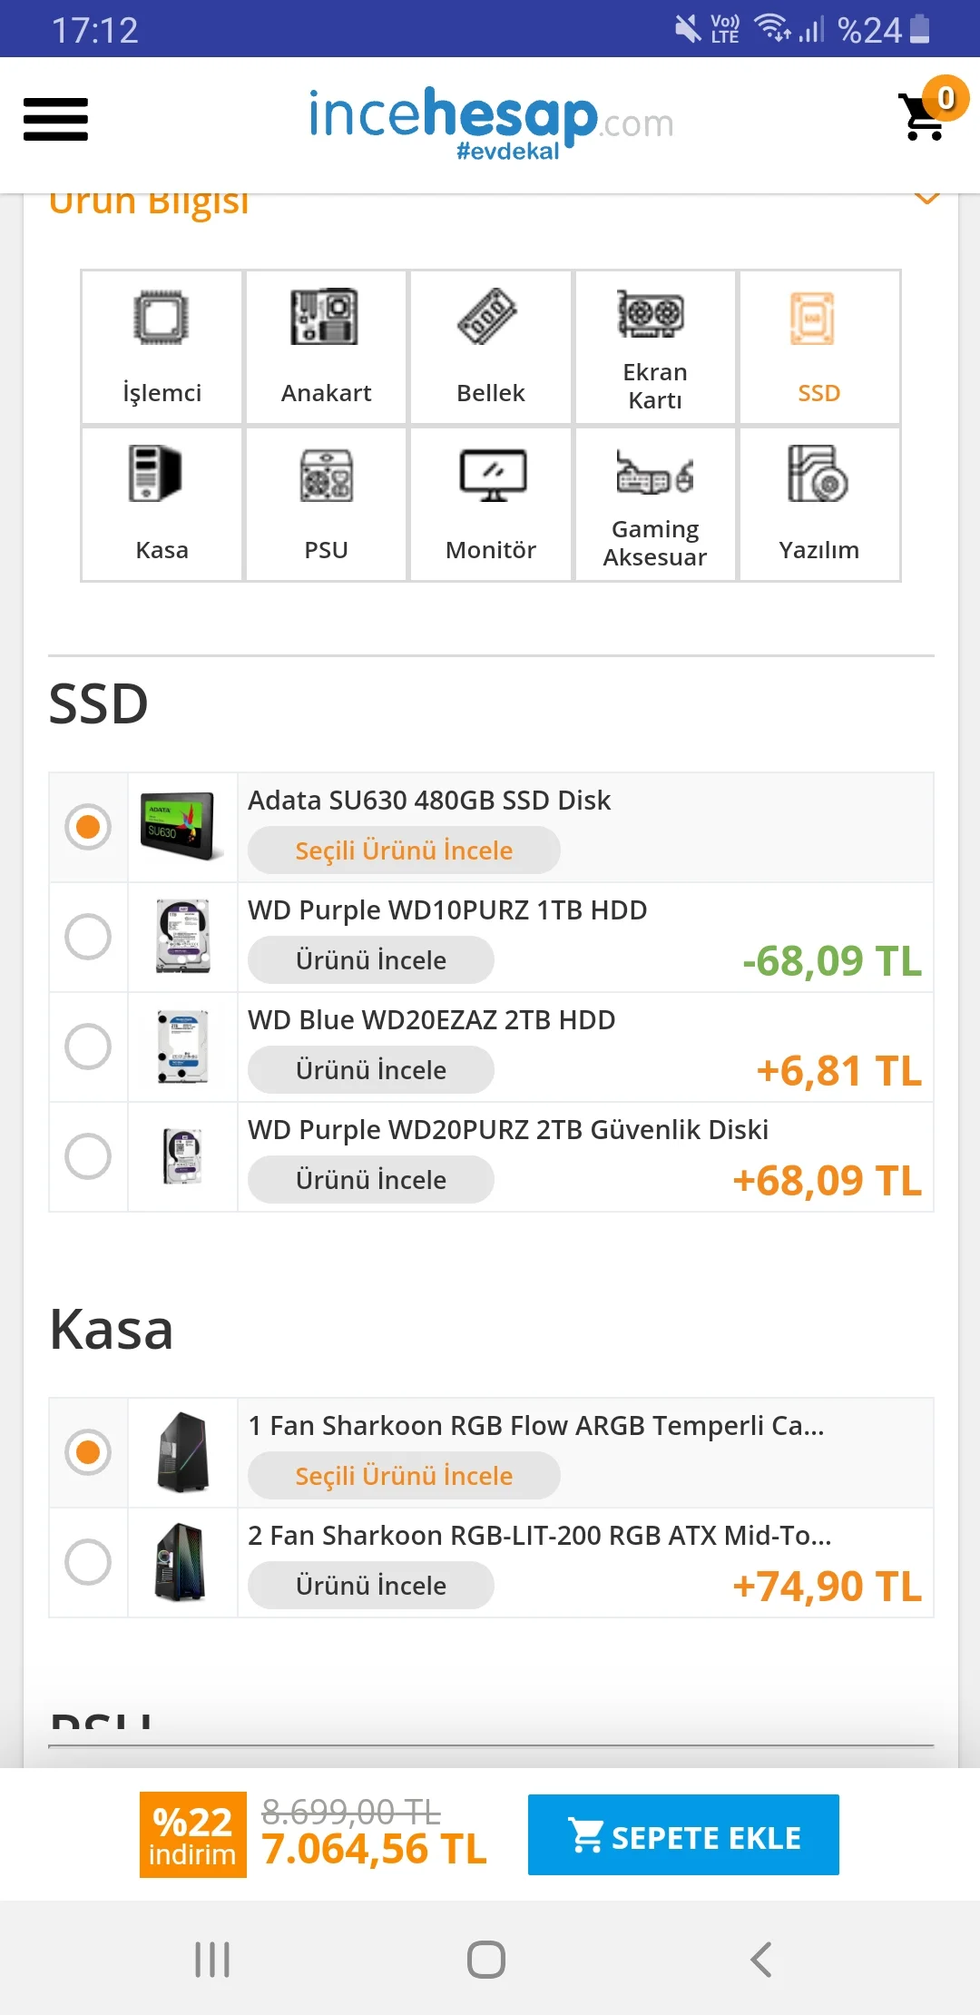Screen dimensions: 980x2015
Task: Choose WD Blue WD20EZAZ 2TB HDD option
Action: [x=88, y=1047]
